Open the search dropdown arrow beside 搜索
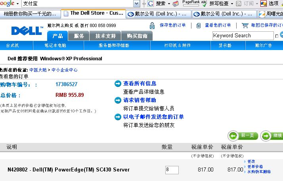 point(169,4)
